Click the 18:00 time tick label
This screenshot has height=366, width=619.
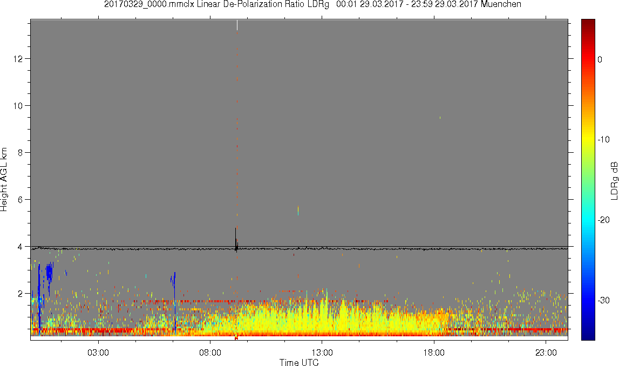click(x=434, y=353)
